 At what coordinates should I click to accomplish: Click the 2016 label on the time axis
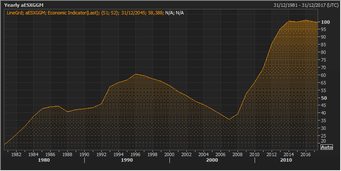(x=306, y=154)
